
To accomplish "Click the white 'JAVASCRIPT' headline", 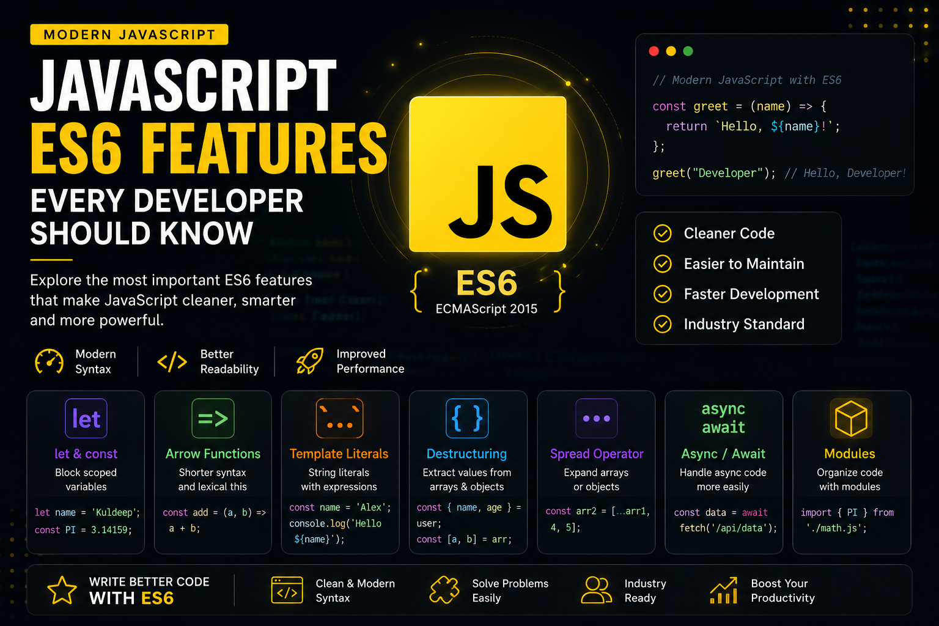I will coord(183,86).
